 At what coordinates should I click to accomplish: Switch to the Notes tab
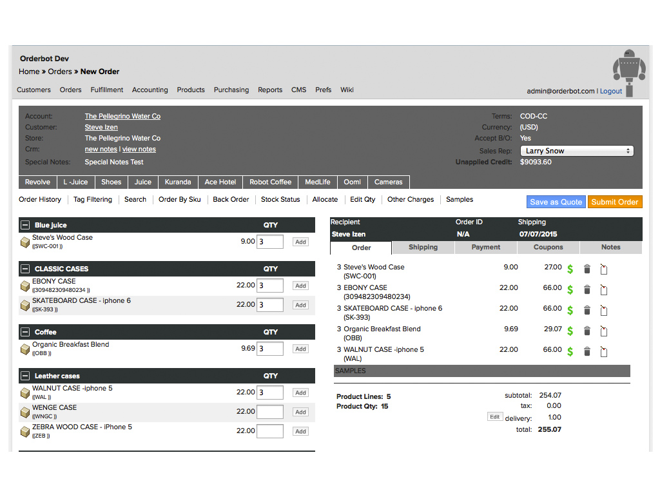611,247
